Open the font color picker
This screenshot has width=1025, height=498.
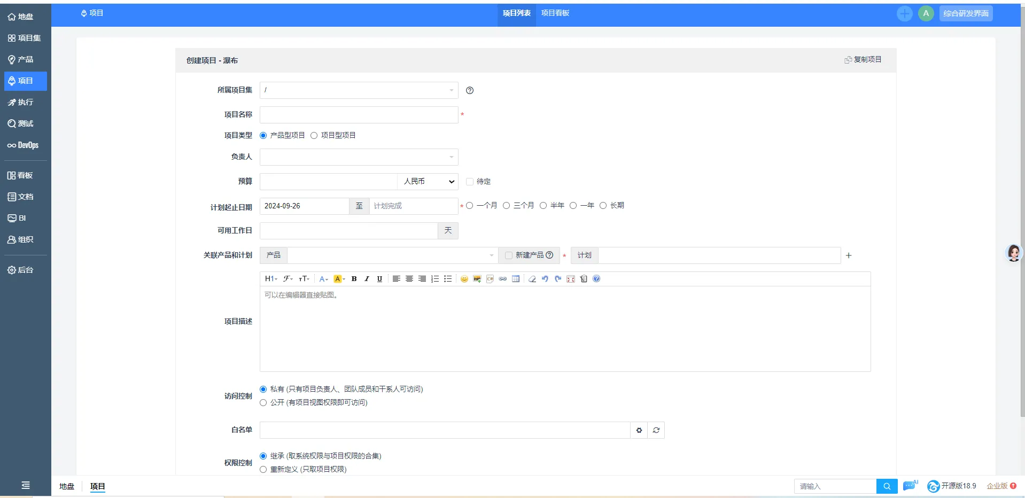coord(323,279)
